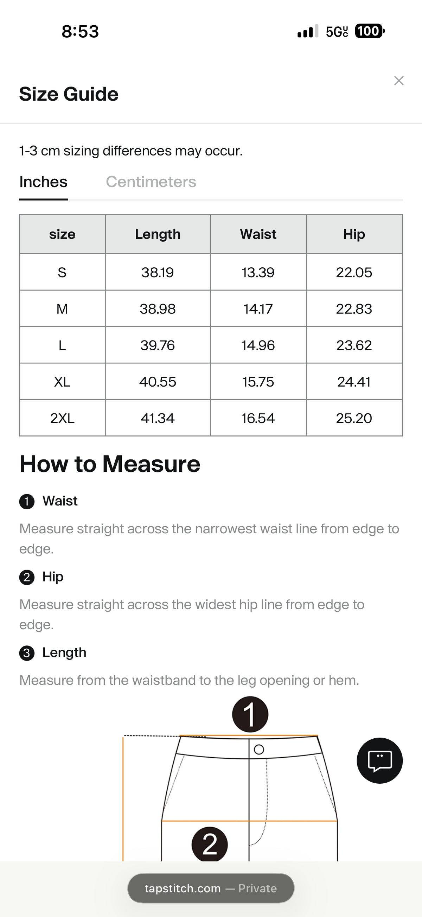The image size is (422, 917).
Task: Close the Size Guide panel
Action: coord(399,81)
